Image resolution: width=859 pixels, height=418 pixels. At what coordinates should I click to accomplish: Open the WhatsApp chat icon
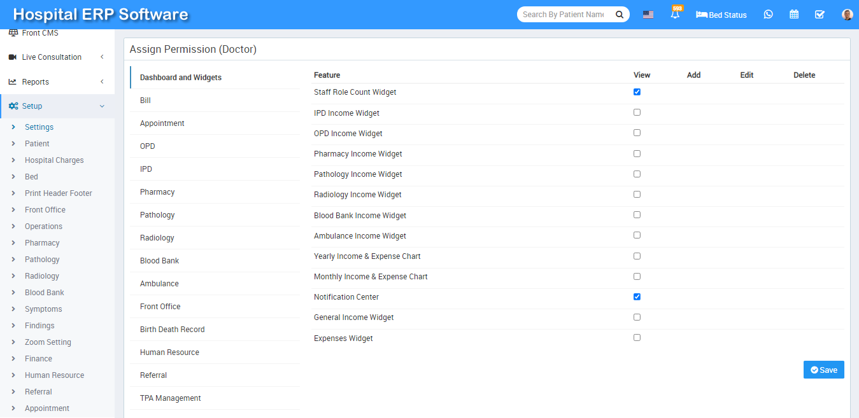click(x=768, y=15)
